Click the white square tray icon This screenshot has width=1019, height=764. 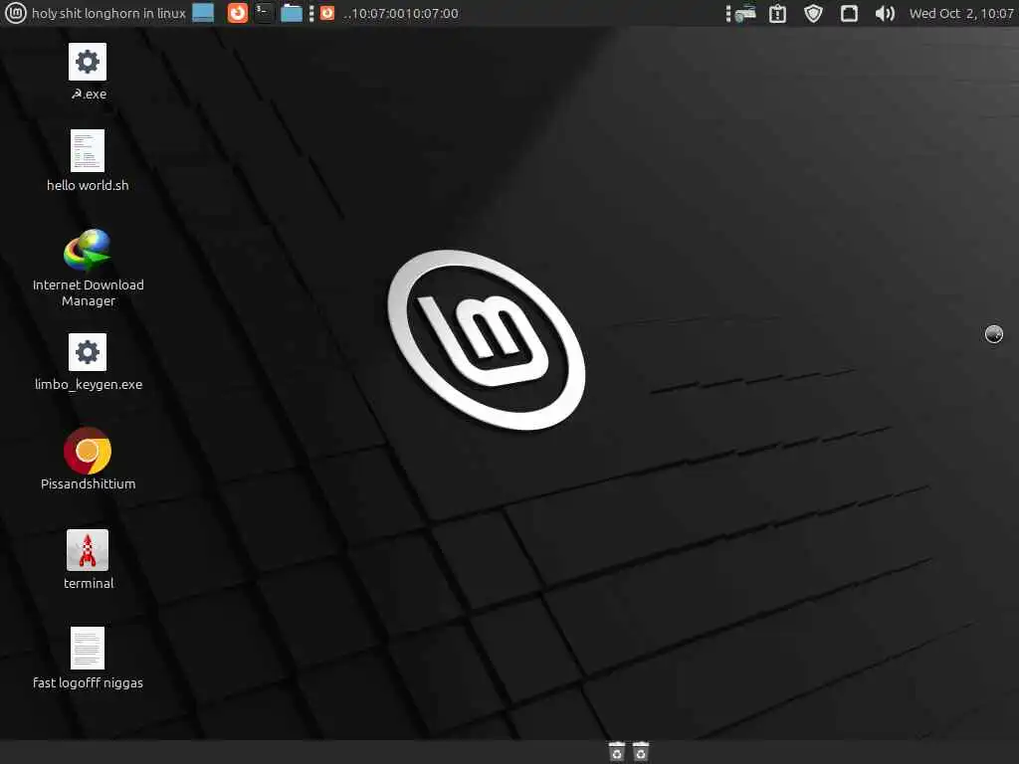[x=849, y=14]
